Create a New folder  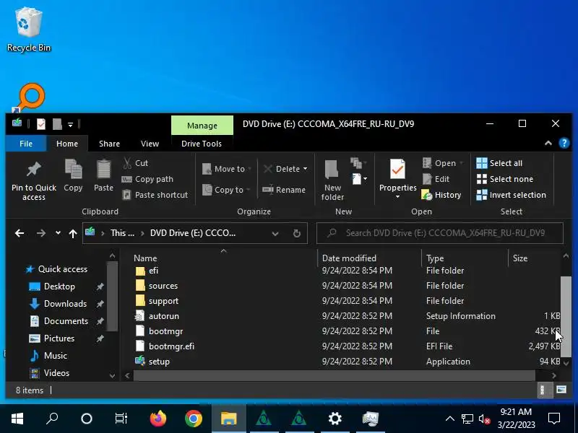(x=332, y=180)
